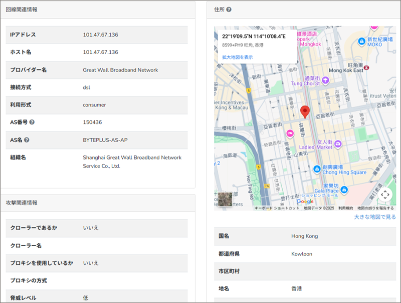Click キーボード ショートカット on the map footer
The image size is (401, 303).
tap(277, 208)
